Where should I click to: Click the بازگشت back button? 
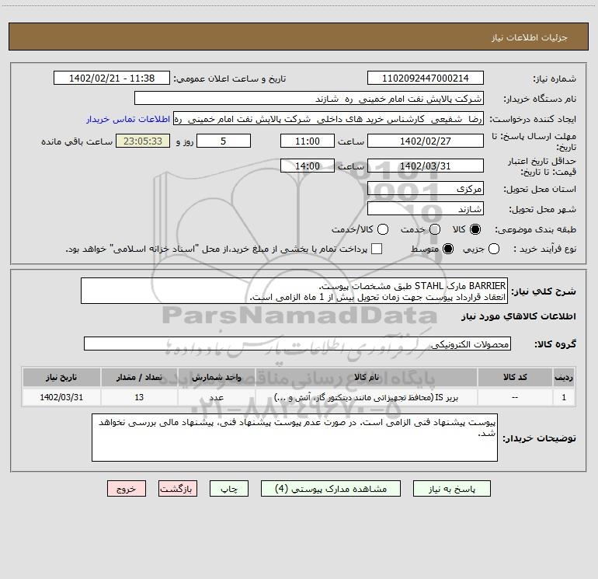point(178,489)
